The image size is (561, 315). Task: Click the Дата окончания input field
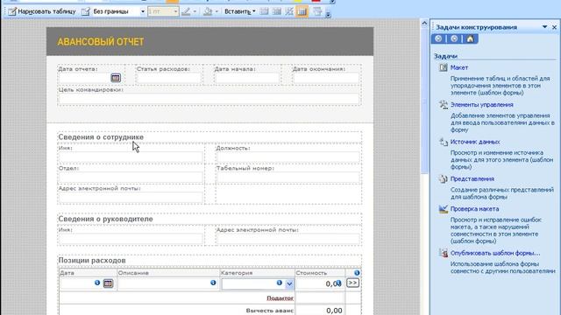tap(325, 78)
